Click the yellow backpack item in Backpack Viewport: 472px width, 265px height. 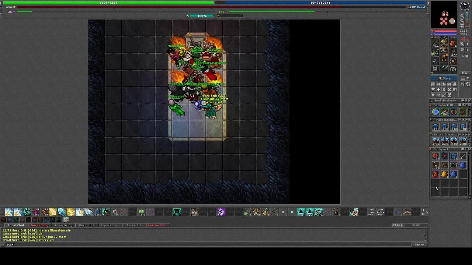(445, 174)
